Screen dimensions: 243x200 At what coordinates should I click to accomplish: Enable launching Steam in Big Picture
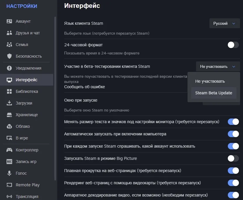[233, 158]
